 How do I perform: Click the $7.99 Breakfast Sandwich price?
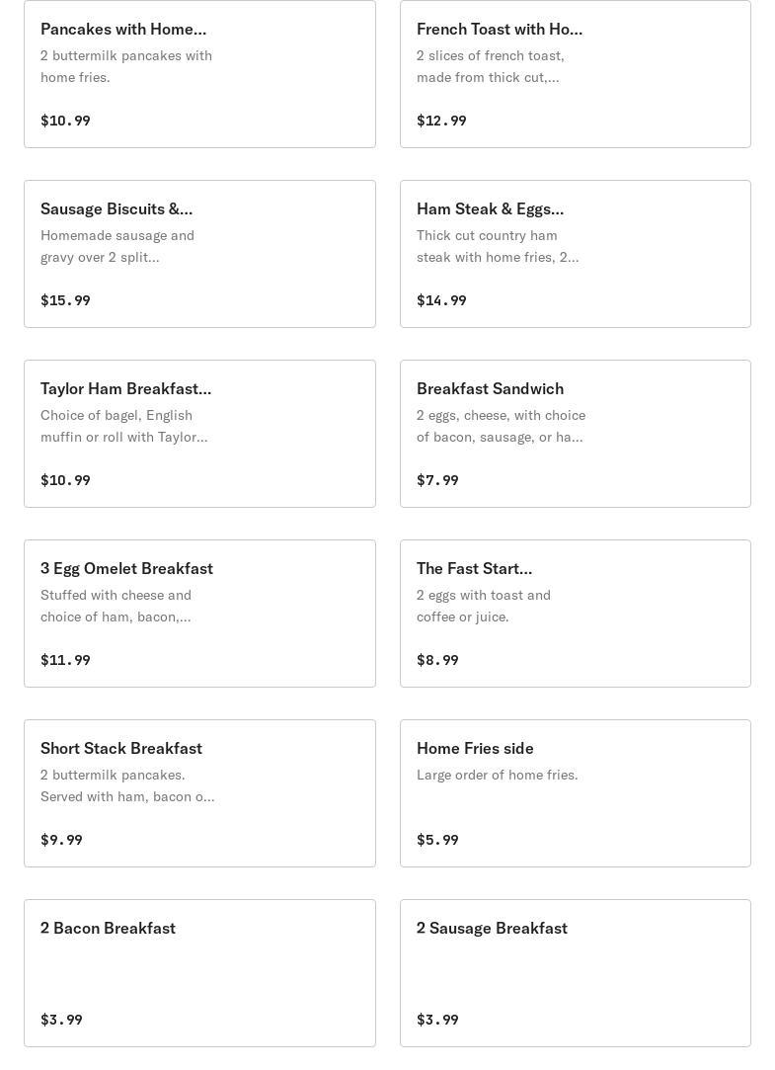point(437,480)
